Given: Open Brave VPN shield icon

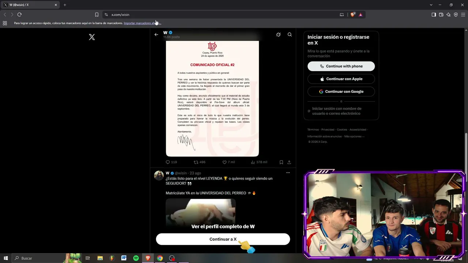Looking at the screenshot, I should click(456, 15).
